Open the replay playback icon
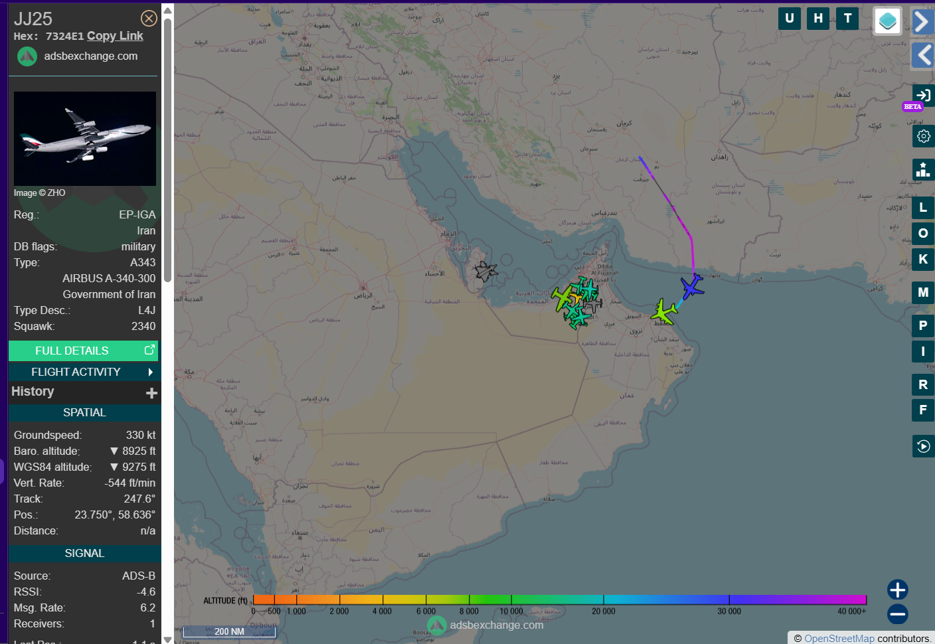Screen dimensions: 935x644 click(923, 446)
